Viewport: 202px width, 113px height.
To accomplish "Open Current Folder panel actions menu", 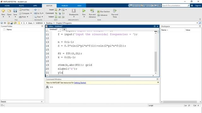I will pyautogui.click(x=42, y=26).
